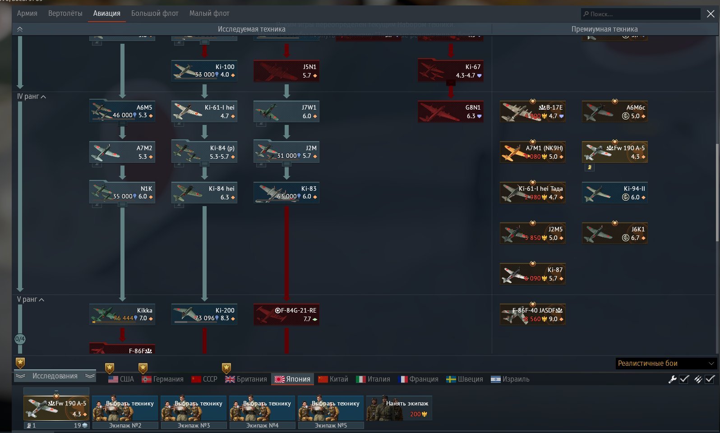Screen dimensions: 720x433
Task: Select the locked F-84G-21-RE jet card
Action: (x=286, y=314)
